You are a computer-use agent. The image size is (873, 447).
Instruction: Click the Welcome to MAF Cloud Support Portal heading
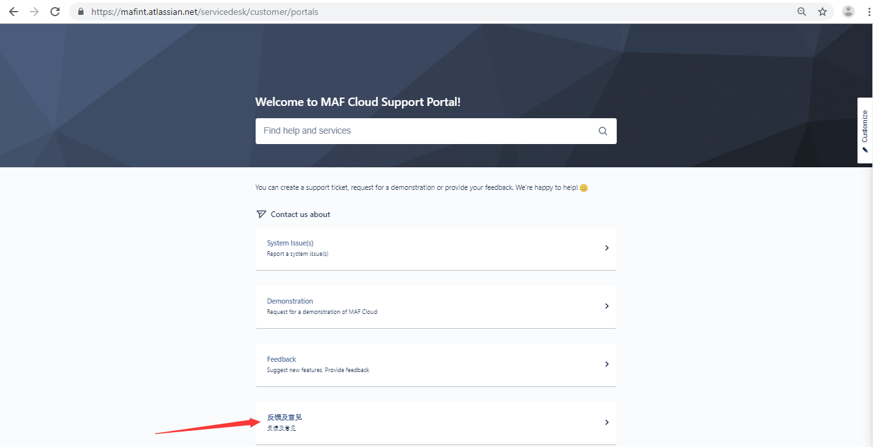point(358,102)
